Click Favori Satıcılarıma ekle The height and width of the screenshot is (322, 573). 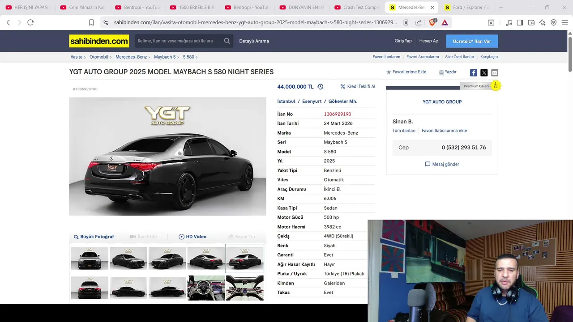(x=444, y=131)
